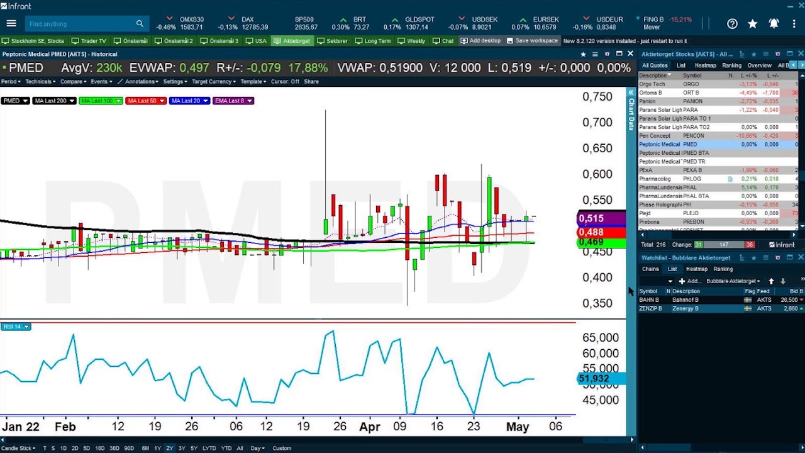Image resolution: width=805 pixels, height=453 pixels.
Task: Click tree icon in Aktietorget Stocks title bar
Action: coord(741,54)
